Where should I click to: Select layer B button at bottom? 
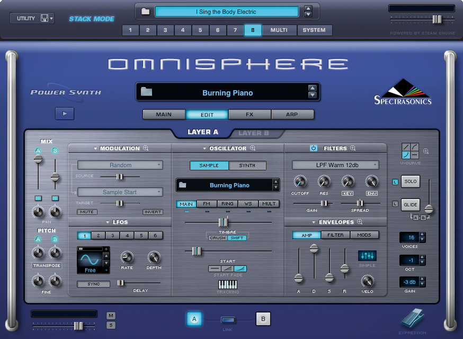[263, 319]
